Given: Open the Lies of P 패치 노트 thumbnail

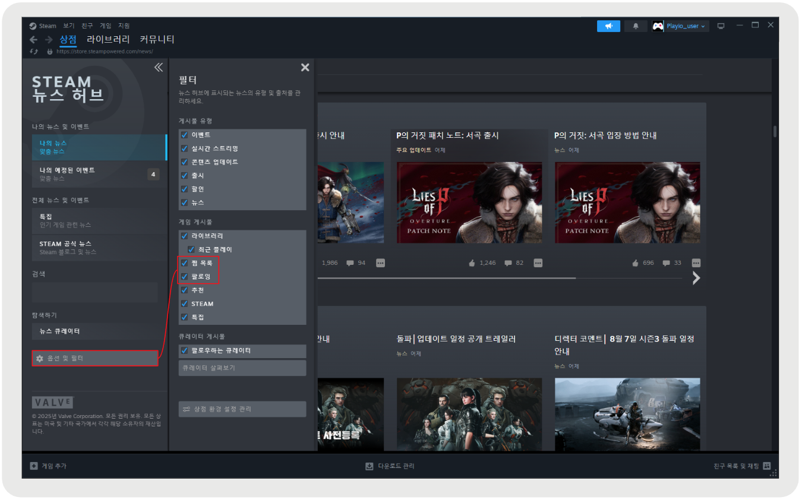Looking at the screenshot, I should click(x=469, y=202).
